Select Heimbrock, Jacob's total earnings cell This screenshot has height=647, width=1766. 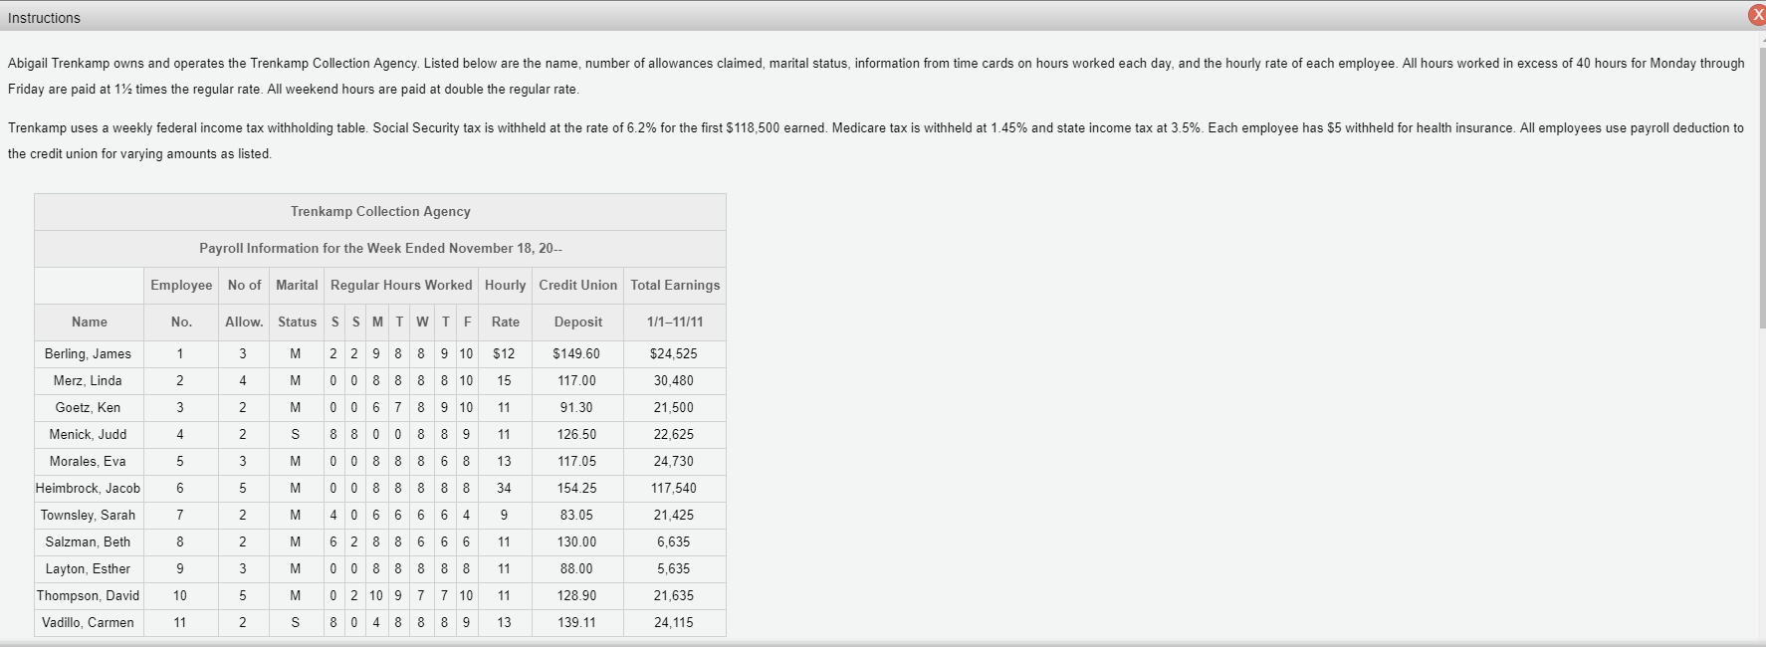click(x=675, y=488)
